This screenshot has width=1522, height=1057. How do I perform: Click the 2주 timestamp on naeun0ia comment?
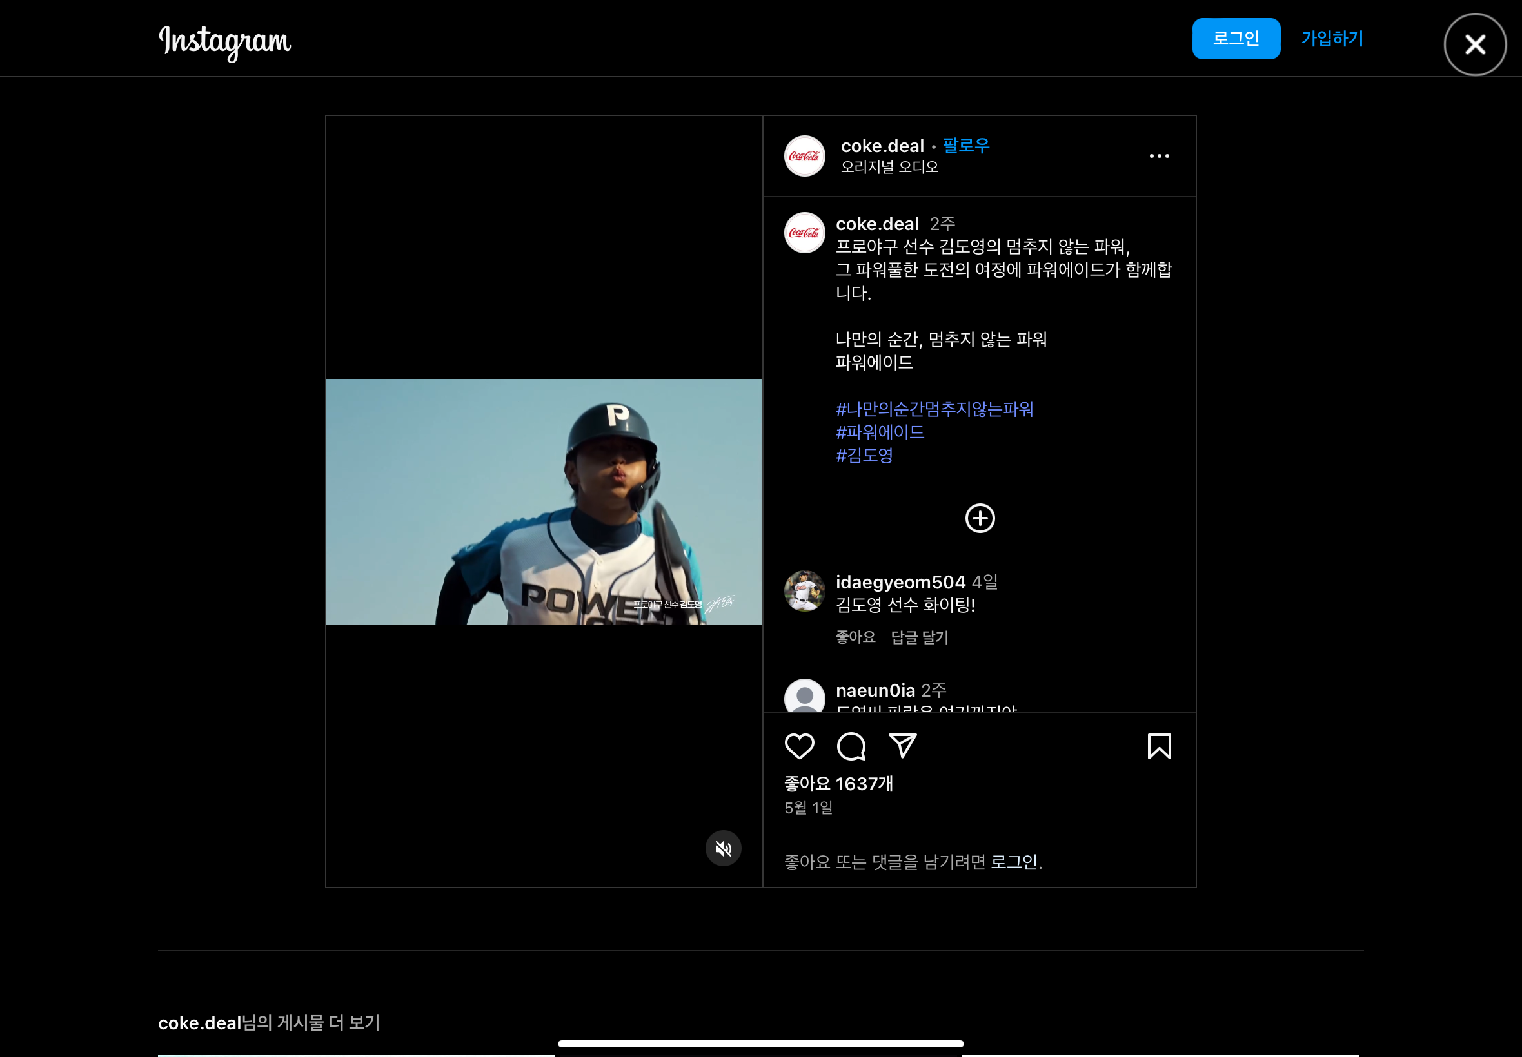934,690
